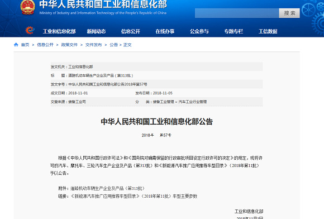Click the English ministry name in header
This screenshot has width=324, height=219.
(103, 13)
